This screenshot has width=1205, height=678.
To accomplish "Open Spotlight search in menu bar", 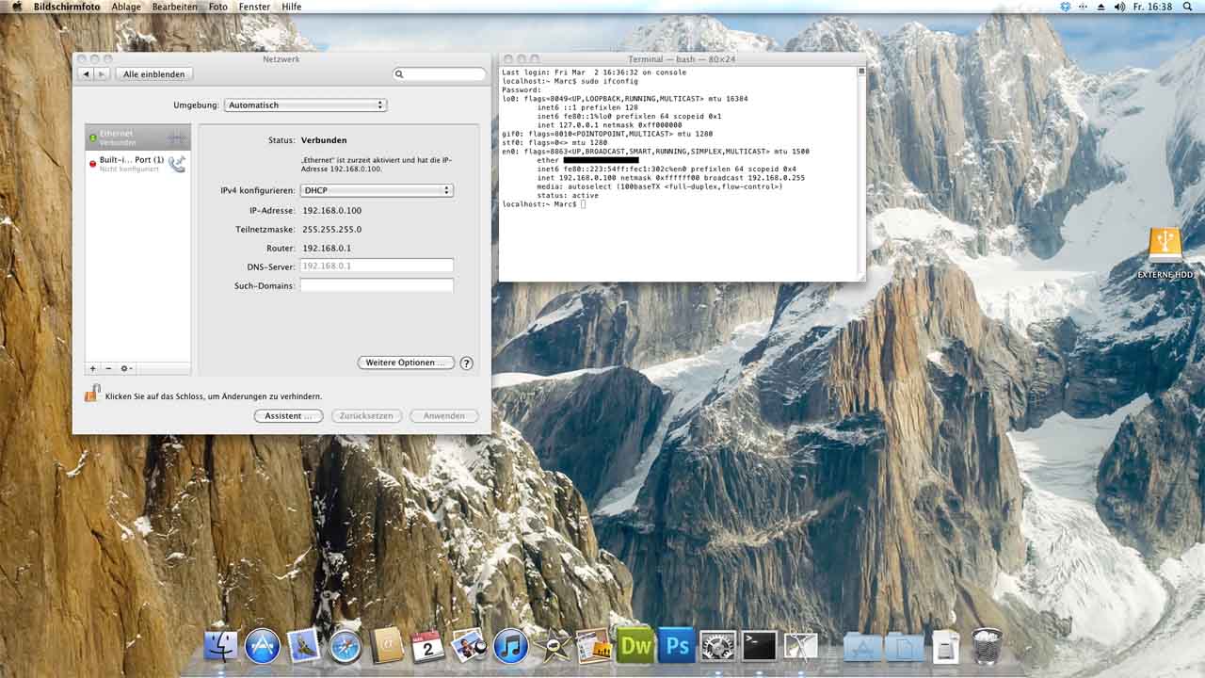I will pyautogui.click(x=1189, y=7).
